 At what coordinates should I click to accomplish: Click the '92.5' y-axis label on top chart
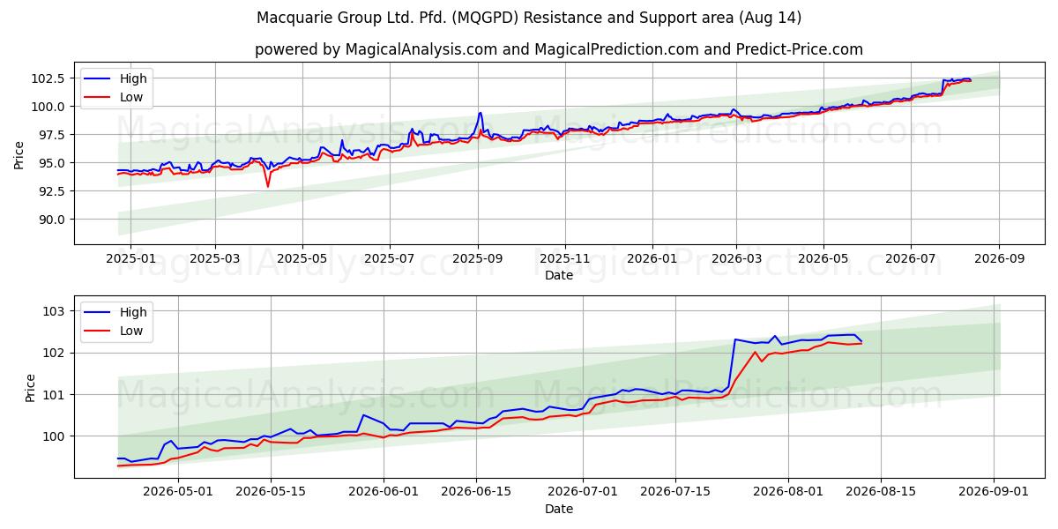(x=51, y=191)
